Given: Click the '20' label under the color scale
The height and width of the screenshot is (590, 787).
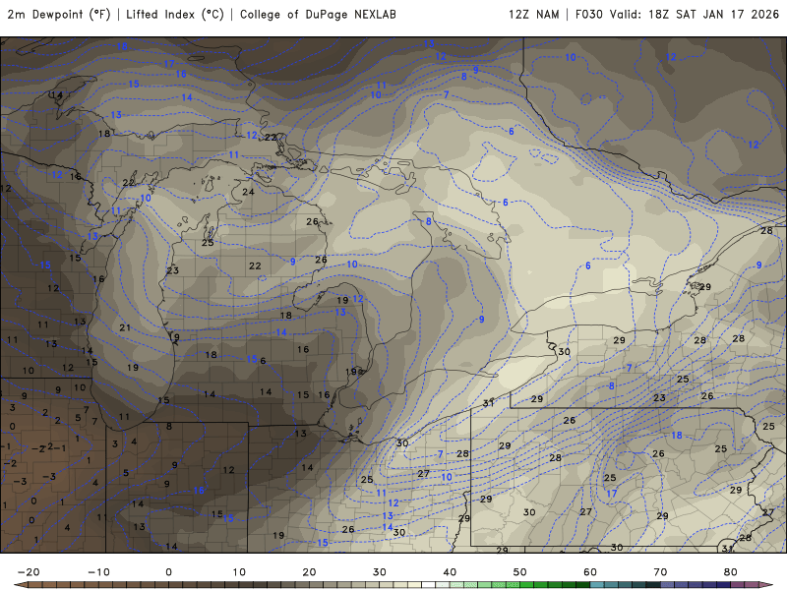Looking at the screenshot, I should point(309,572).
